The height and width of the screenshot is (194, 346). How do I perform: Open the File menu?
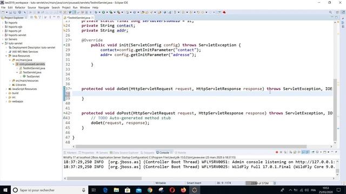click(x=3, y=8)
